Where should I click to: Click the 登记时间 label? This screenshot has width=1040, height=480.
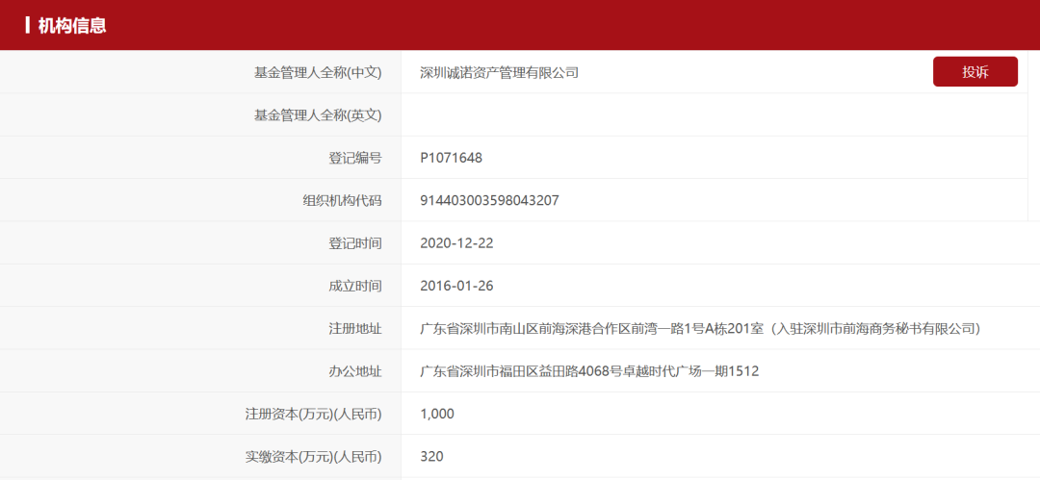coord(355,243)
